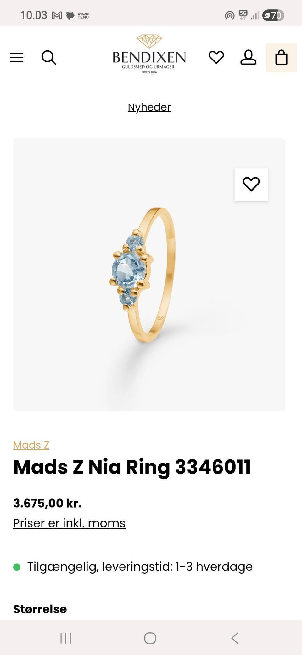Tap the Nia ring product image
Viewport: 302px width, 655px height.
[149, 275]
